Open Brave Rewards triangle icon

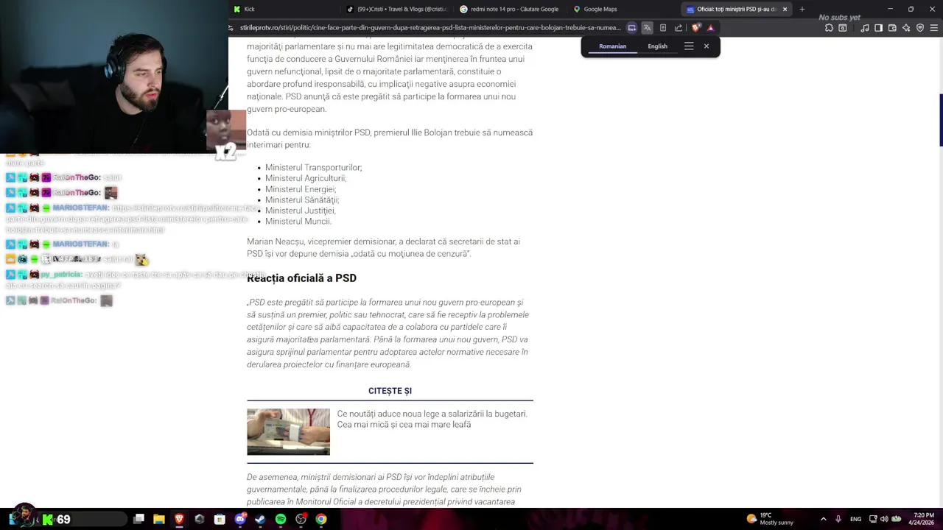pyautogui.click(x=710, y=27)
